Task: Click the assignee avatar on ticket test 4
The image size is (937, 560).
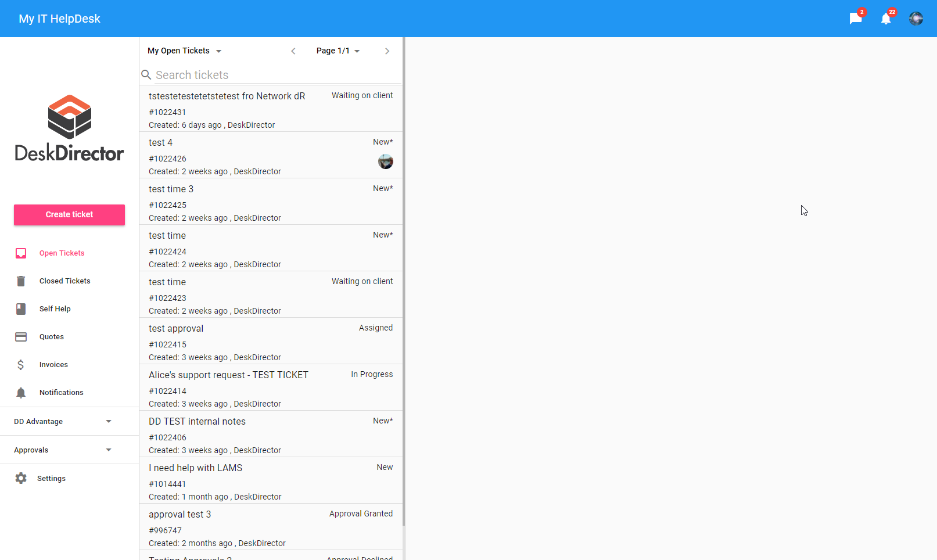Action: pos(386,161)
